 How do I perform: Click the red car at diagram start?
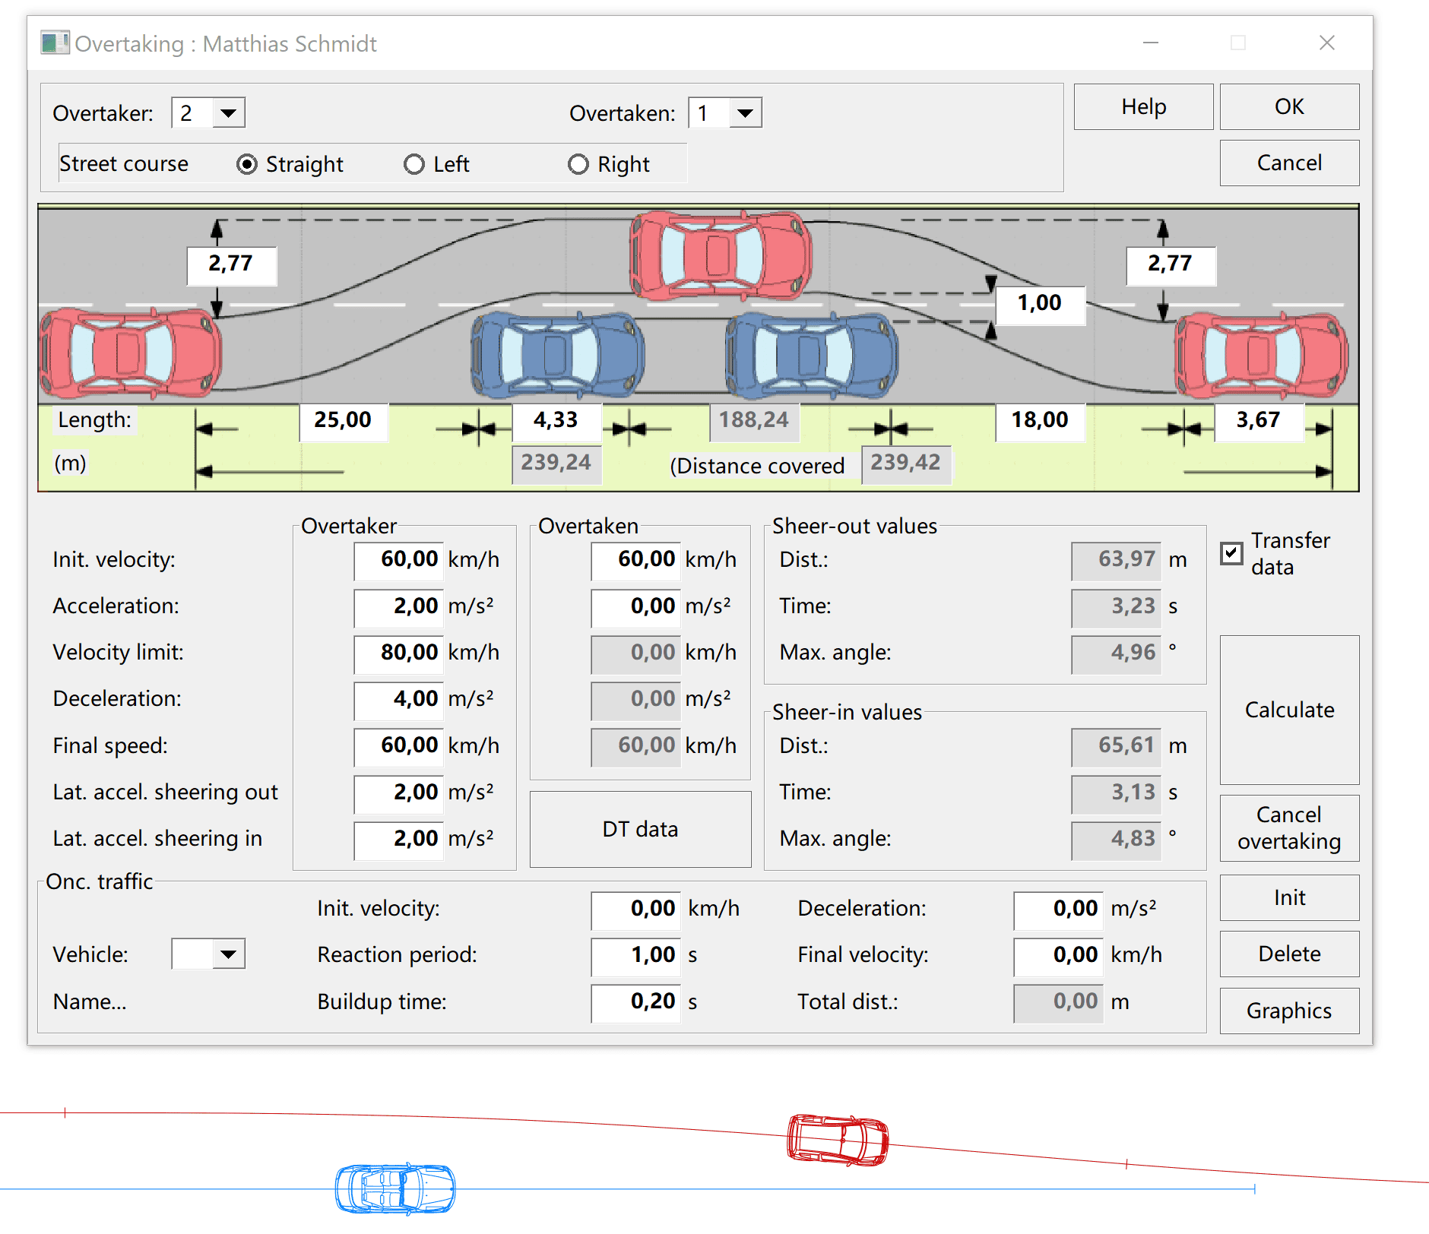click(x=130, y=353)
